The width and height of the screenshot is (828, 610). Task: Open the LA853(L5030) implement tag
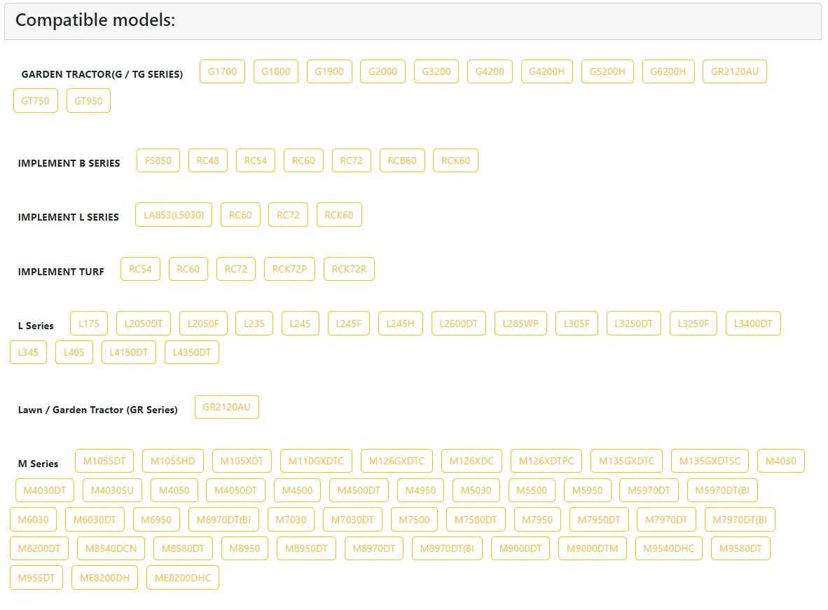tap(174, 215)
